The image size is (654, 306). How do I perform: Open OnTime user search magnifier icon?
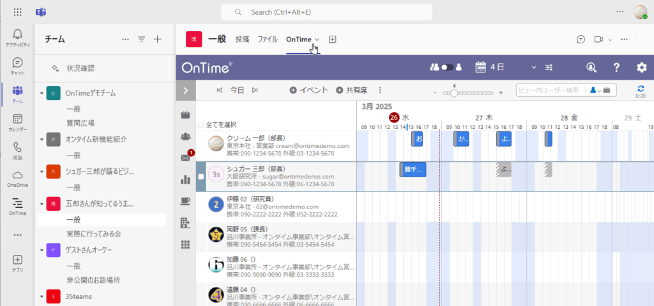(x=591, y=68)
